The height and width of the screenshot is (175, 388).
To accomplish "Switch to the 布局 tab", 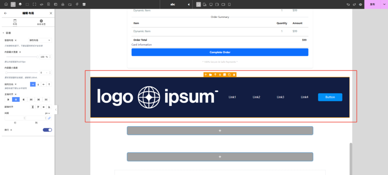I will coord(15,22).
